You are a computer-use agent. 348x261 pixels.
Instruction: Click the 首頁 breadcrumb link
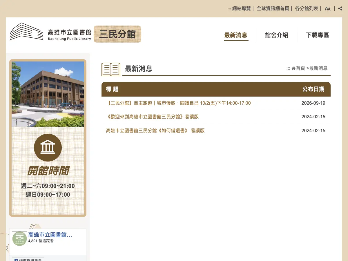(x=300, y=68)
